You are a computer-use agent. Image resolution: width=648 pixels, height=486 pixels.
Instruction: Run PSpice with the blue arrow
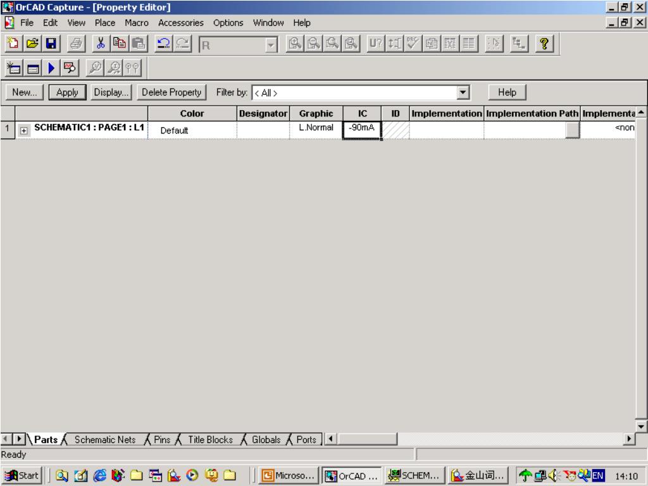(51, 68)
